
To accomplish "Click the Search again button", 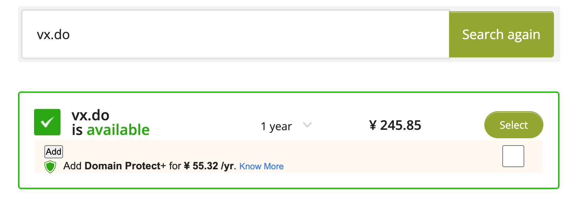I will click(x=501, y=34).
